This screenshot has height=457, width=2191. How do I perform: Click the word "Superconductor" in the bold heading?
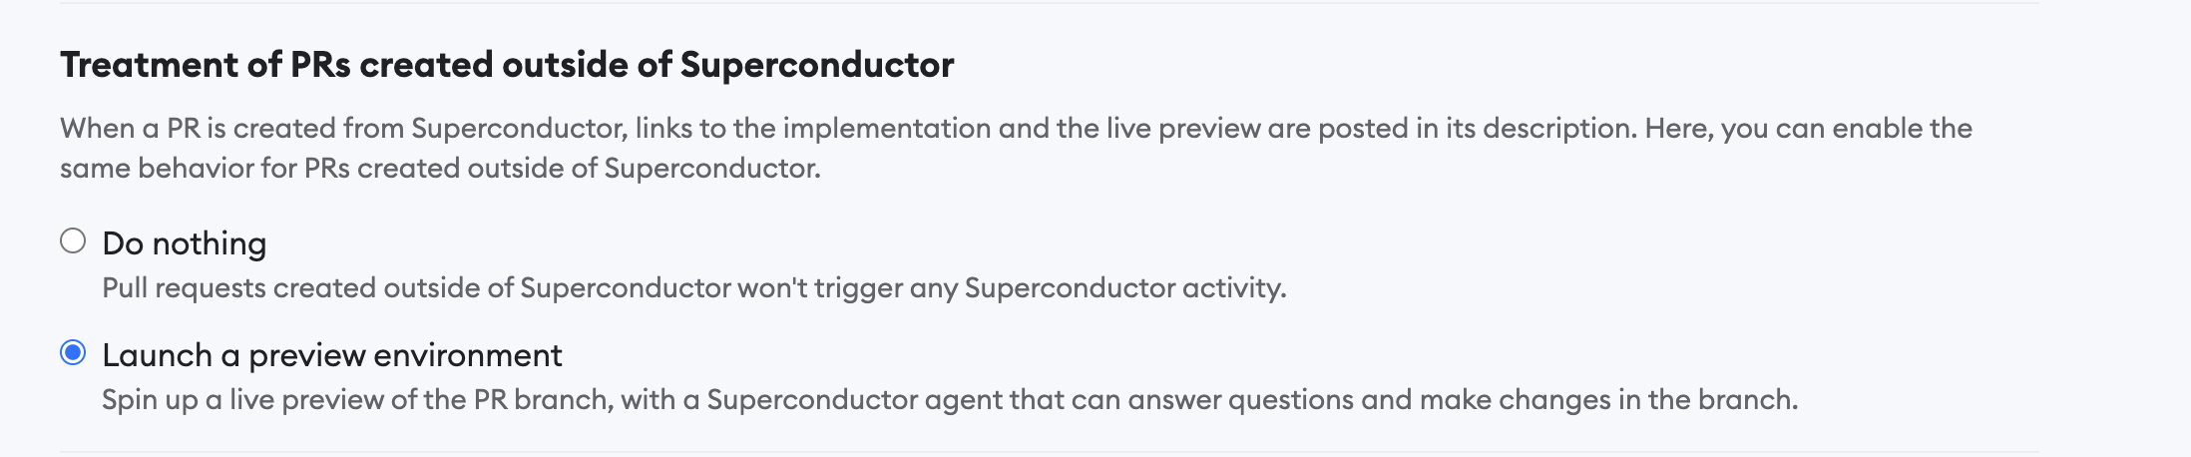pyautogui.click(x=817, y=65)
